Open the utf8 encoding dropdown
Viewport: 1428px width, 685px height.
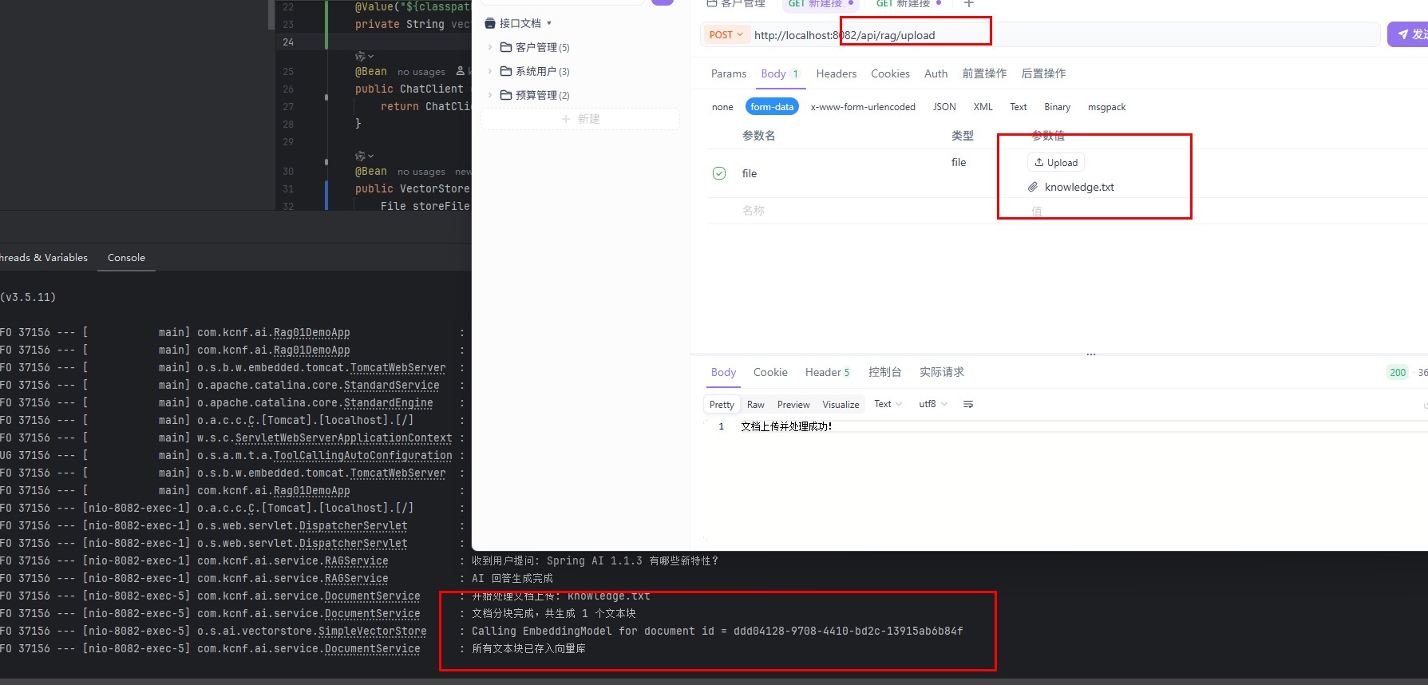click(x=932, y=404)
